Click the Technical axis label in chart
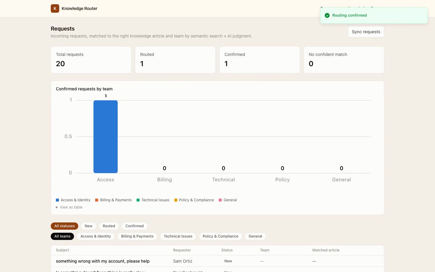The height and width of the screenshot is (272, 435). [224, 180]
